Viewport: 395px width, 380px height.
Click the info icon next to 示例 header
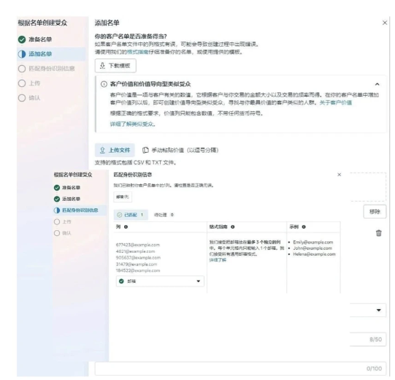coord(304,227)
